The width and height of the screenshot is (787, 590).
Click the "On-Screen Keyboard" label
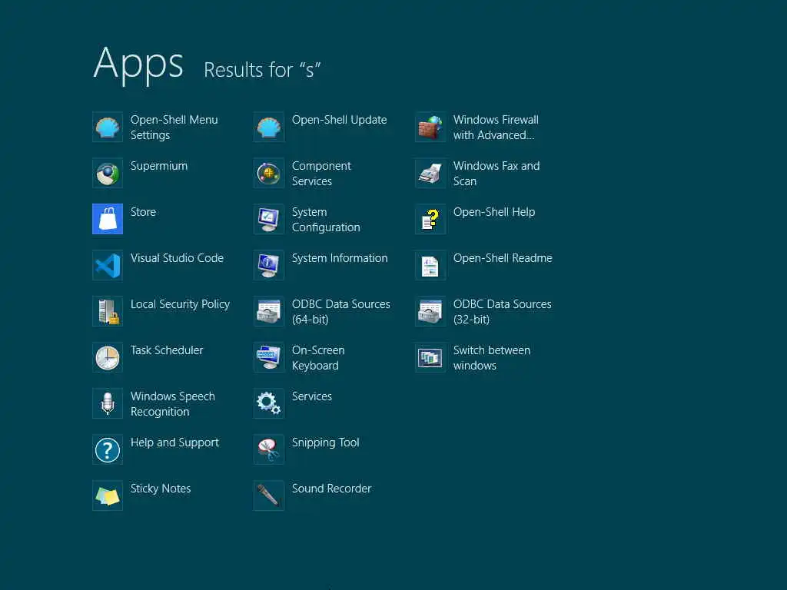tap(318, 358)
